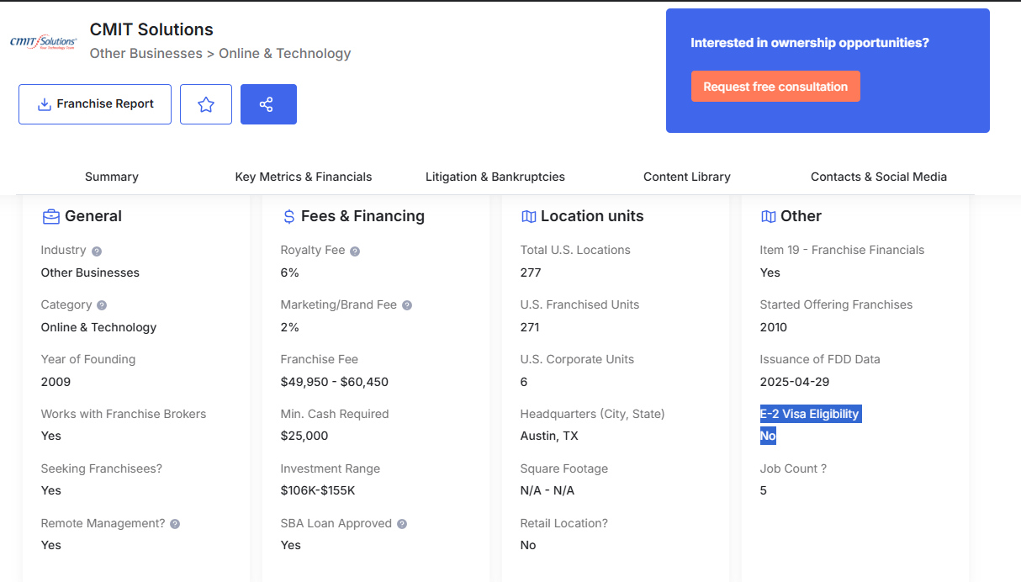The image size is (1021, 582).
Task: Click the Marketing/Brand Fee help icon
Action: pos(407,305)
